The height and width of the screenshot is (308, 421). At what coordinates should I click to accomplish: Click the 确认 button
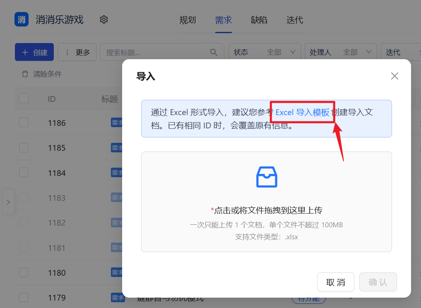pos(378,282)
